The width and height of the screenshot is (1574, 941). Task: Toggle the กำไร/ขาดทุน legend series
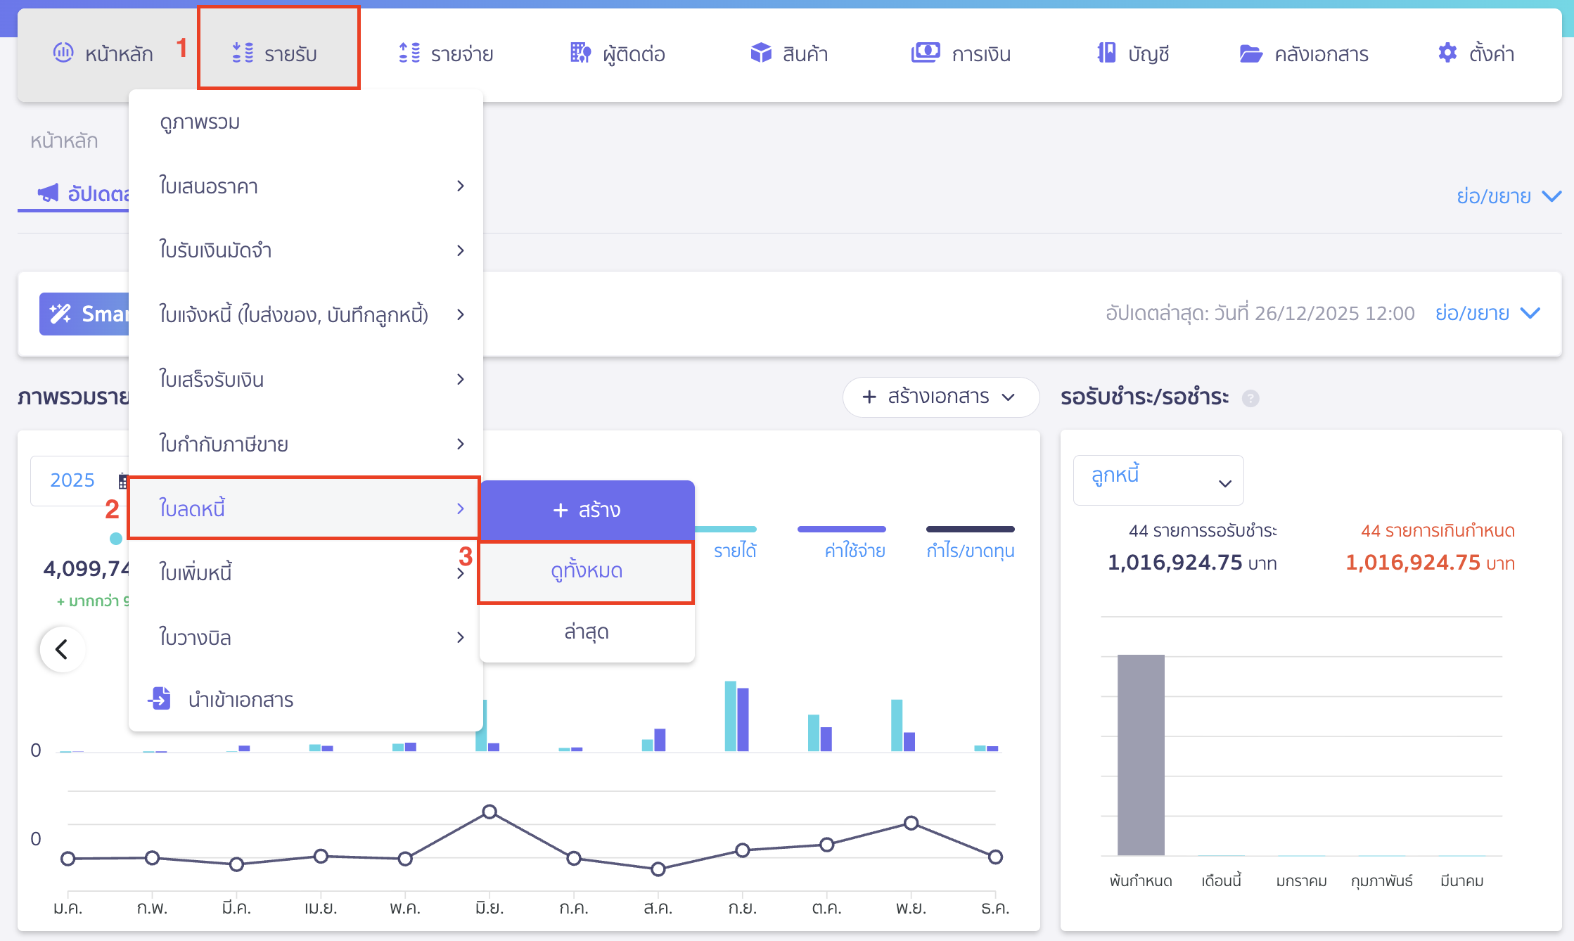point(970,549)
